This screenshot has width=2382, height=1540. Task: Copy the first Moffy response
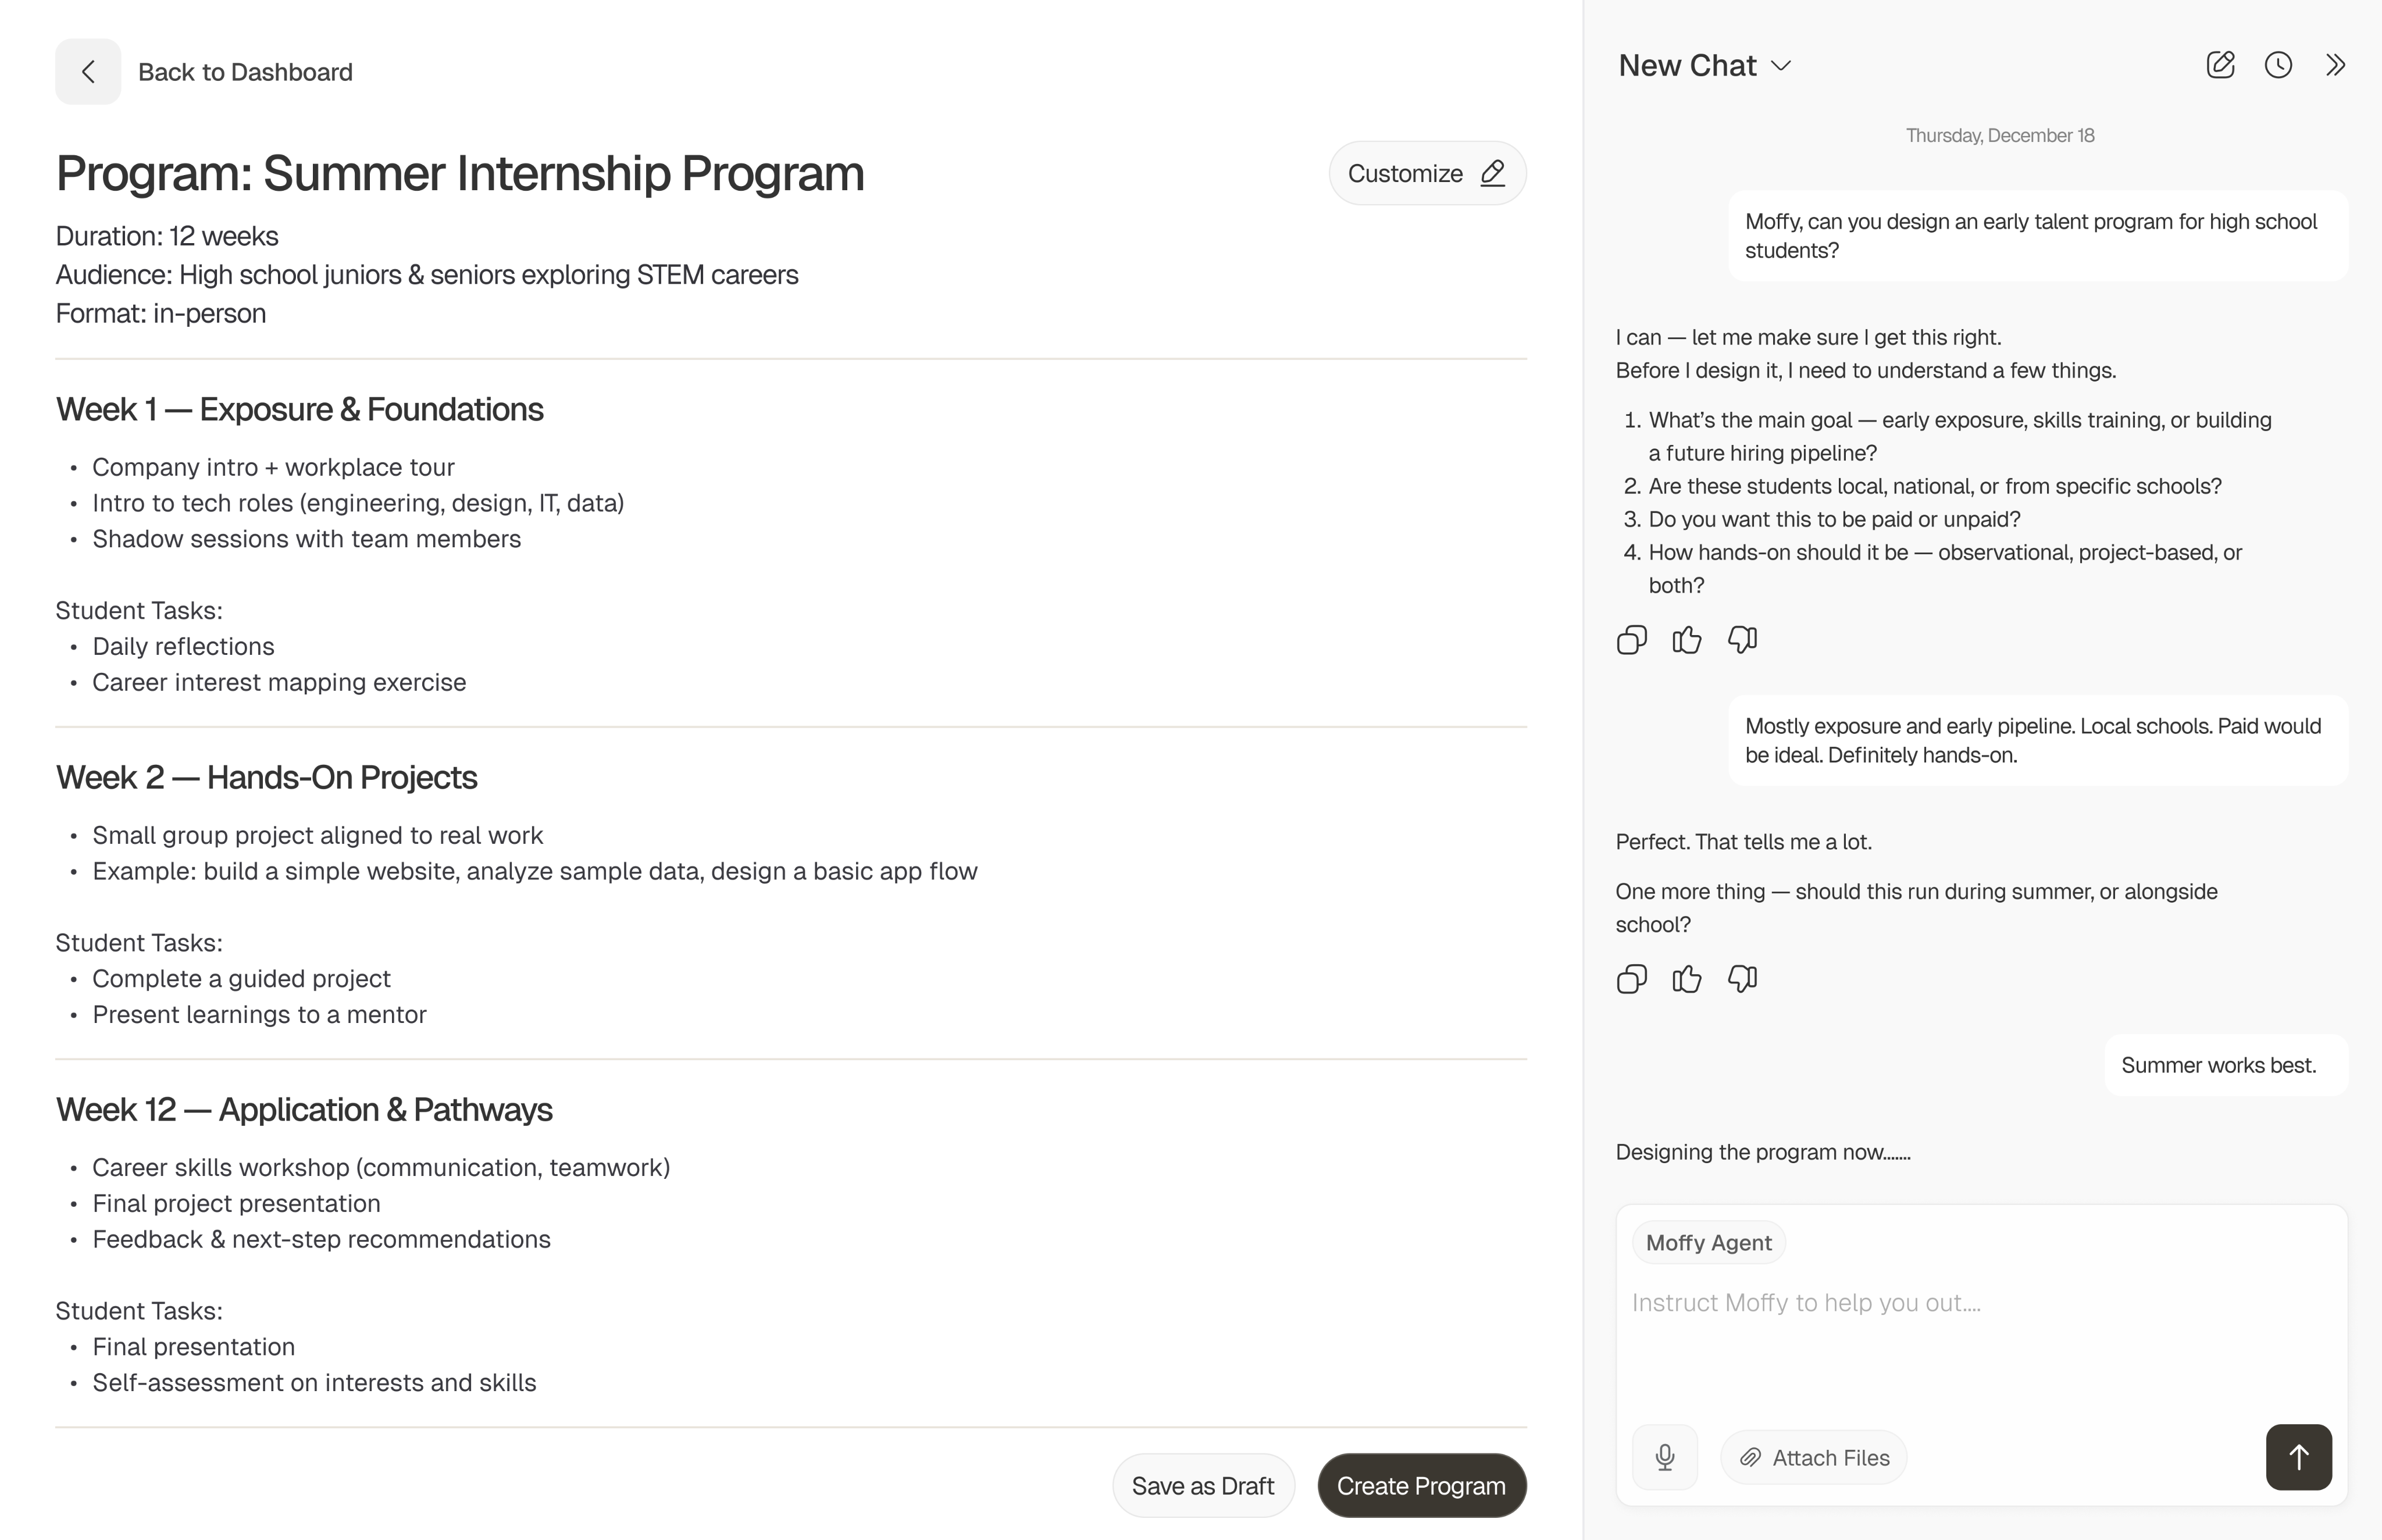[1631, 640]
